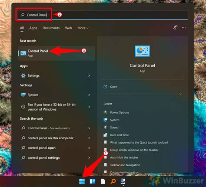Screen dimensions: 206x187
Task: Click the large Control Panel icon in preview
Action: [x=142, y=51]
